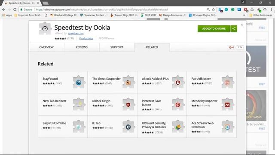Open the Walchand College bookmark
Viewport: 275px width, 155px height.
[x=63, y=15]
